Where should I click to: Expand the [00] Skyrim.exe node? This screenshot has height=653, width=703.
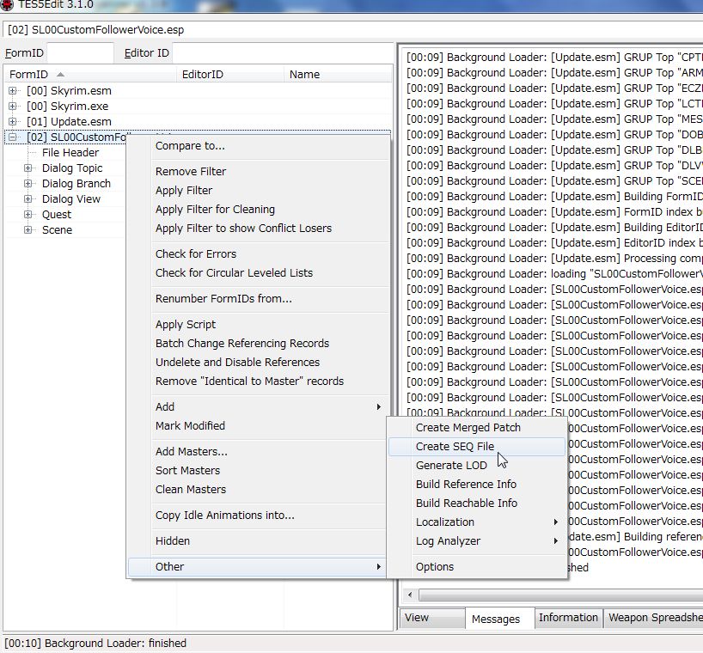[x=13, y=107]
